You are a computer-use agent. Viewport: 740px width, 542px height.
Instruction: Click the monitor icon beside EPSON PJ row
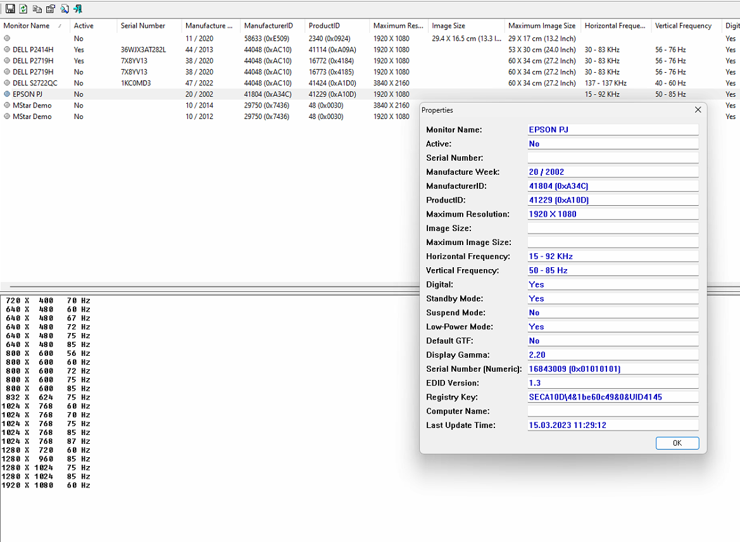[7, 94]
